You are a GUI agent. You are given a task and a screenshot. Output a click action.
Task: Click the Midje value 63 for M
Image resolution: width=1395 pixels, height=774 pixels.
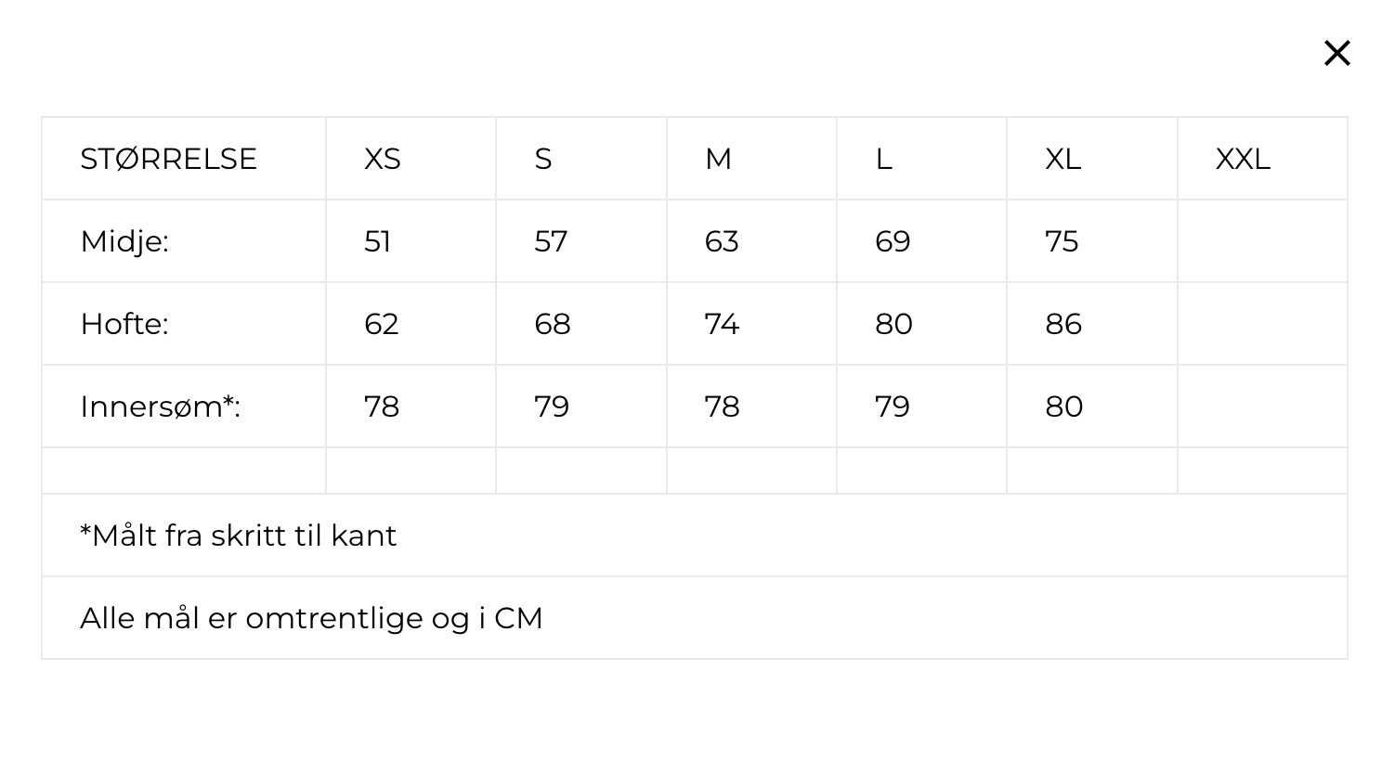(722, 241)
